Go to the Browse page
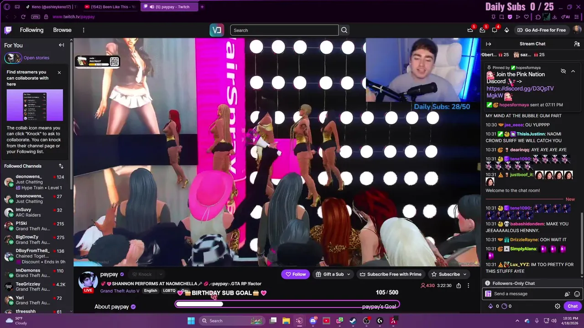584x328 pixels. click(x=62, y=30)
